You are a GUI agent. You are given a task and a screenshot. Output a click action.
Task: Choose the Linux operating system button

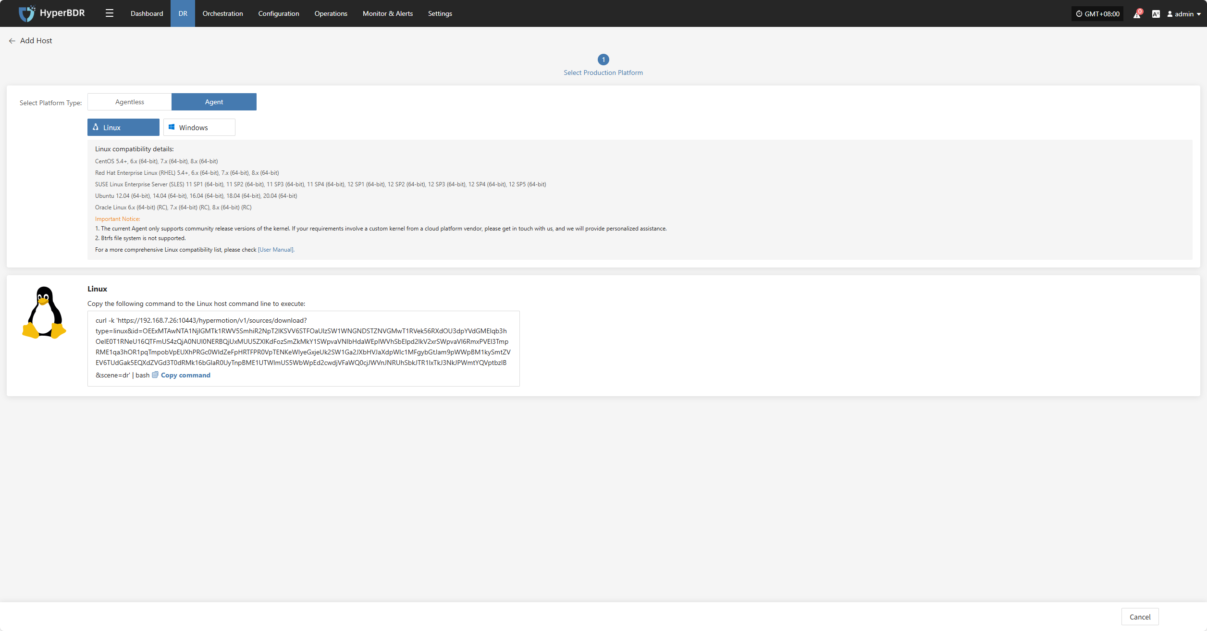pos(123,127)
